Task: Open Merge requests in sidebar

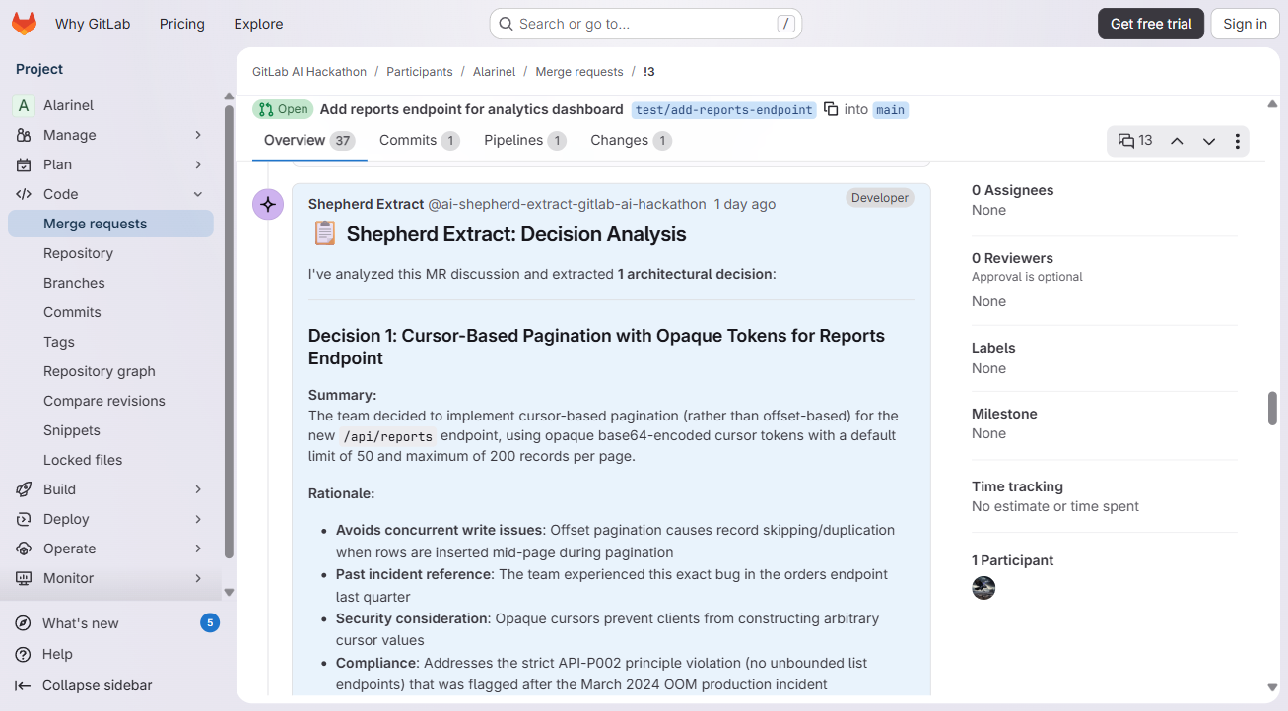Action: click(x=110, y=224)
